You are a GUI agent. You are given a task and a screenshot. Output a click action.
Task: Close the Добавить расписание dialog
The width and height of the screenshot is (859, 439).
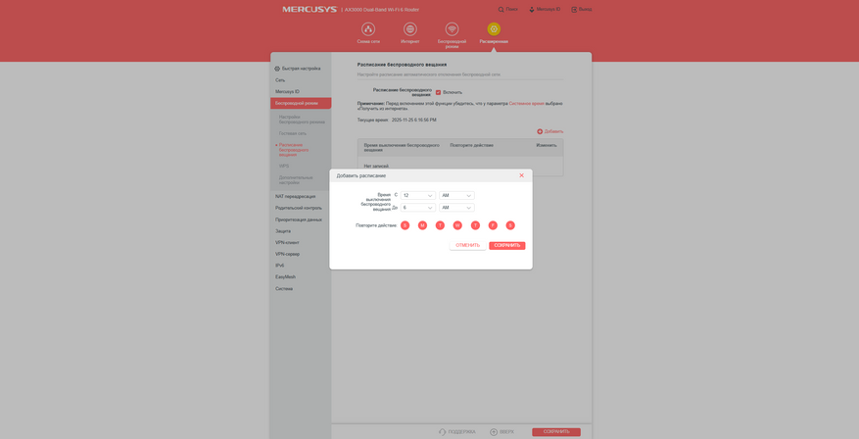click(x=521, y=175)
